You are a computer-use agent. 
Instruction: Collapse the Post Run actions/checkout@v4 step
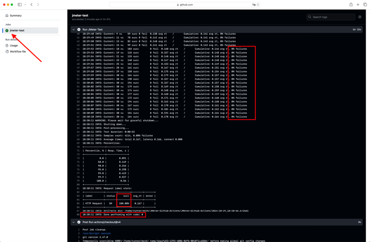click(74, 222)
